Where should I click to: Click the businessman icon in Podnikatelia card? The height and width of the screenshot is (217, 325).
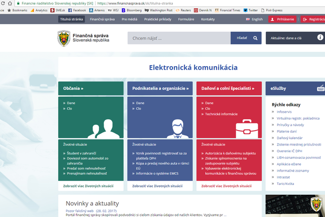click(178, 129)
